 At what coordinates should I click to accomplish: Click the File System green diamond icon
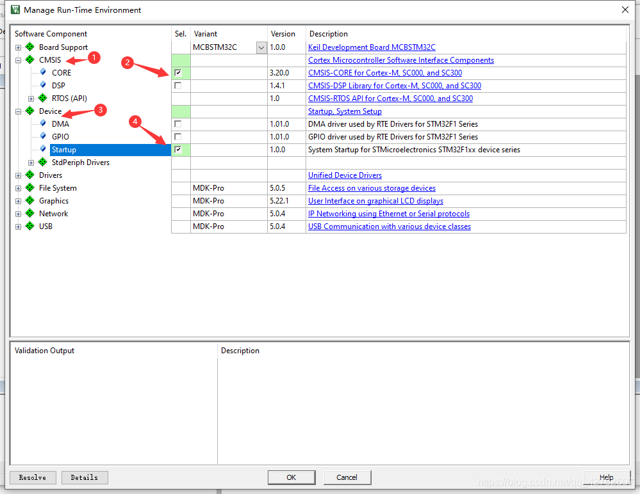pos(30,187)
